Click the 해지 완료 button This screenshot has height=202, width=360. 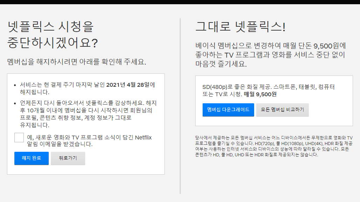pos(32,158)
